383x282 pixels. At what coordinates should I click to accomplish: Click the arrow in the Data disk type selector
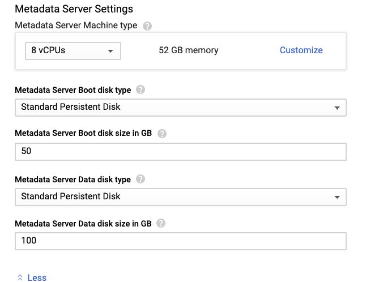pos(337,197)
